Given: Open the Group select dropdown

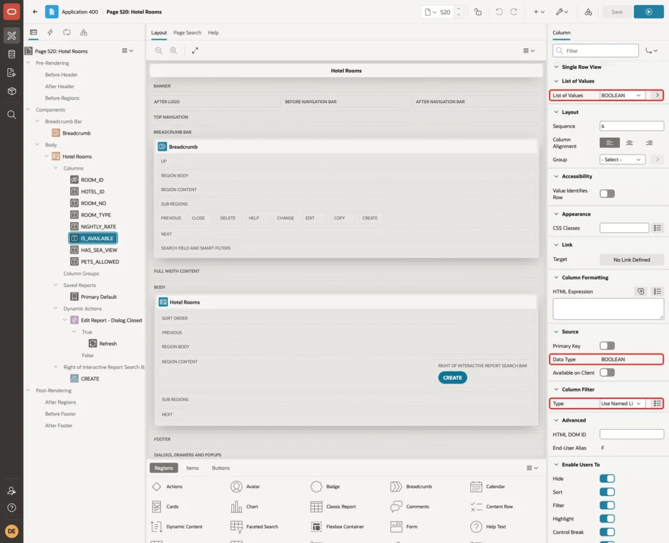Looking at the screenshot, I should pyautogui.click(x=622, y=159).
